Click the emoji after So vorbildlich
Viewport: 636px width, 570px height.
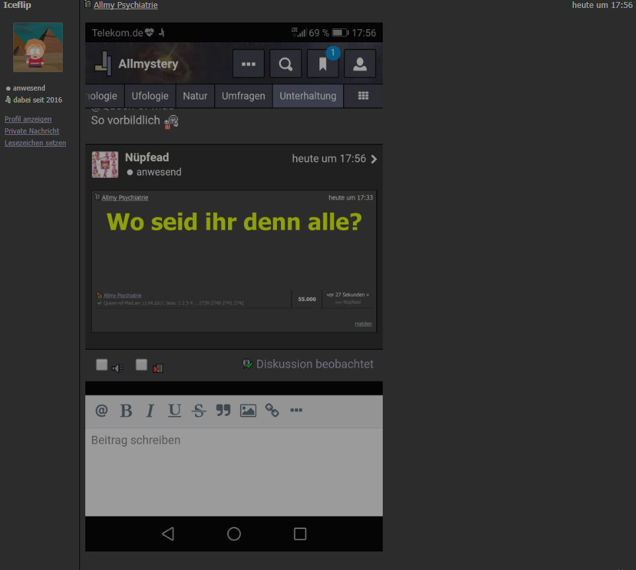click(x=171, y=122)
